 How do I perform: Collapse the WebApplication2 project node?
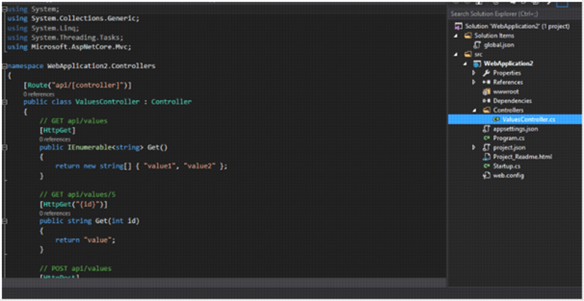465,64
